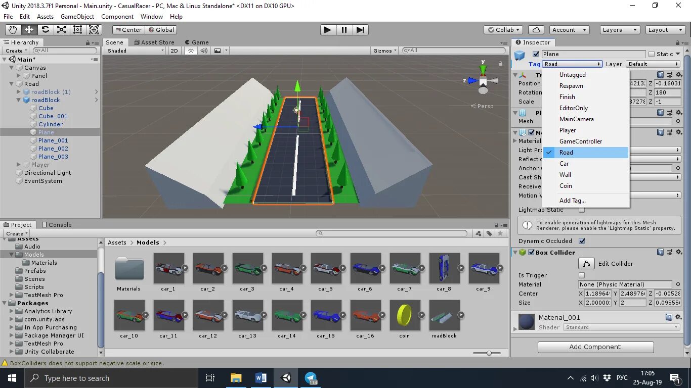Screen dimensions: 691x388
Task: Open Material_001 help book icon
Action: 669,317
